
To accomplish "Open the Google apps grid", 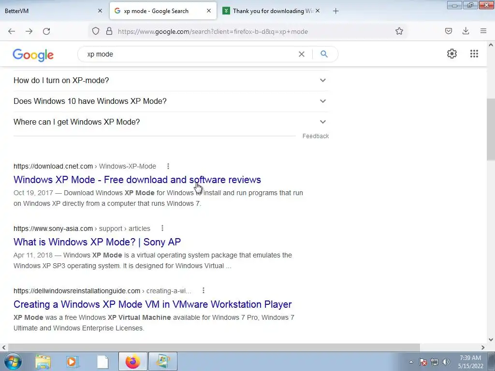I will pyautogui.click(x=474, y=54).
